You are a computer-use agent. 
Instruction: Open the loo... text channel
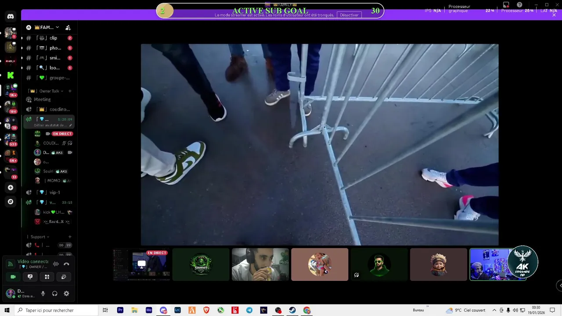tap(49, 68)
